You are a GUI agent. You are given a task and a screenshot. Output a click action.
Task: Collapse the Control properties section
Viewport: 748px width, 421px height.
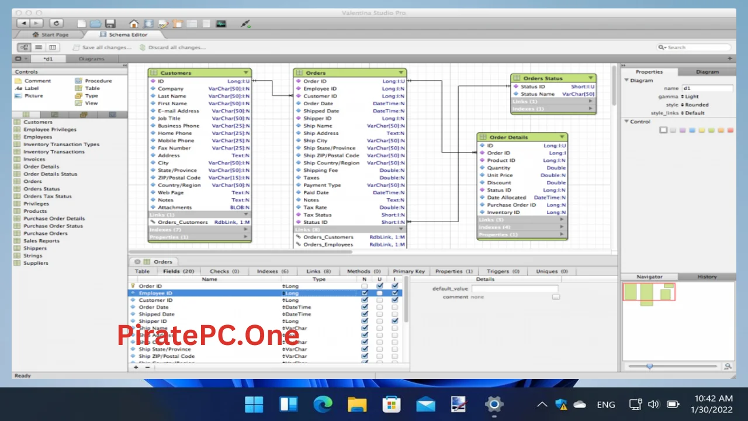(x=626, y=122)
